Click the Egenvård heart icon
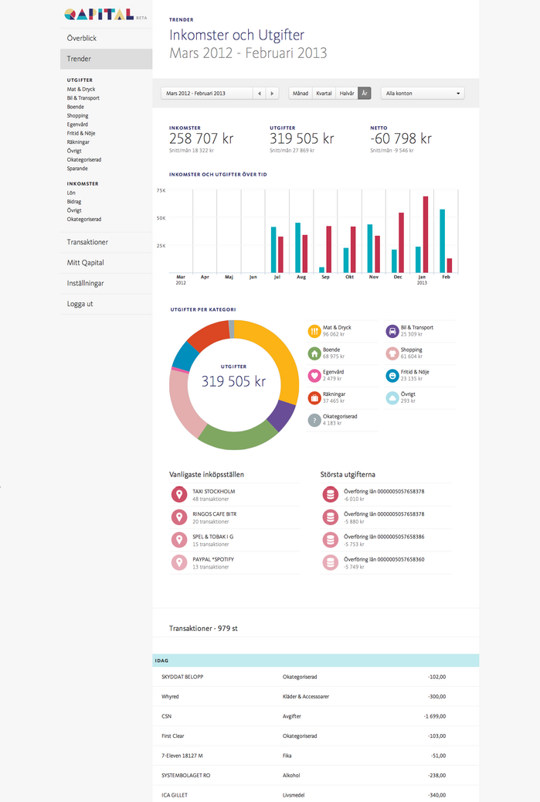Screen dimensions: 540x802 (314, 375)
